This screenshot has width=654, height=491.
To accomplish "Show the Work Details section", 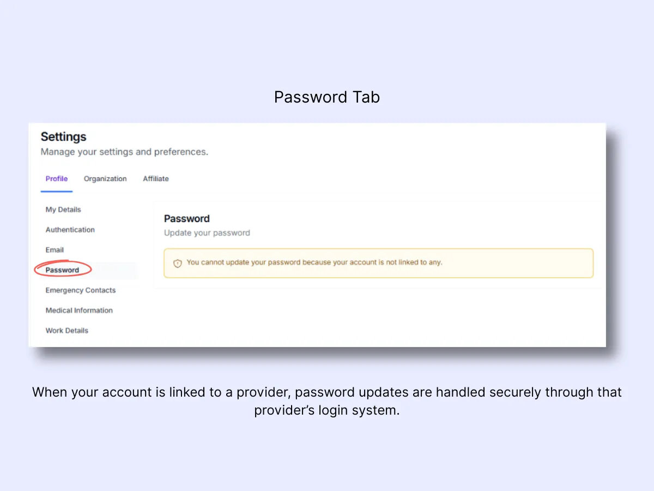I will coord(67,331).
